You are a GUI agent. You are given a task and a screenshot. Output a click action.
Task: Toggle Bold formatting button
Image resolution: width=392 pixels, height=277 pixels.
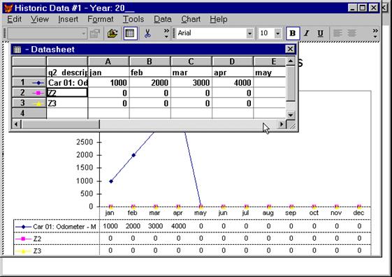coord(293,33)
